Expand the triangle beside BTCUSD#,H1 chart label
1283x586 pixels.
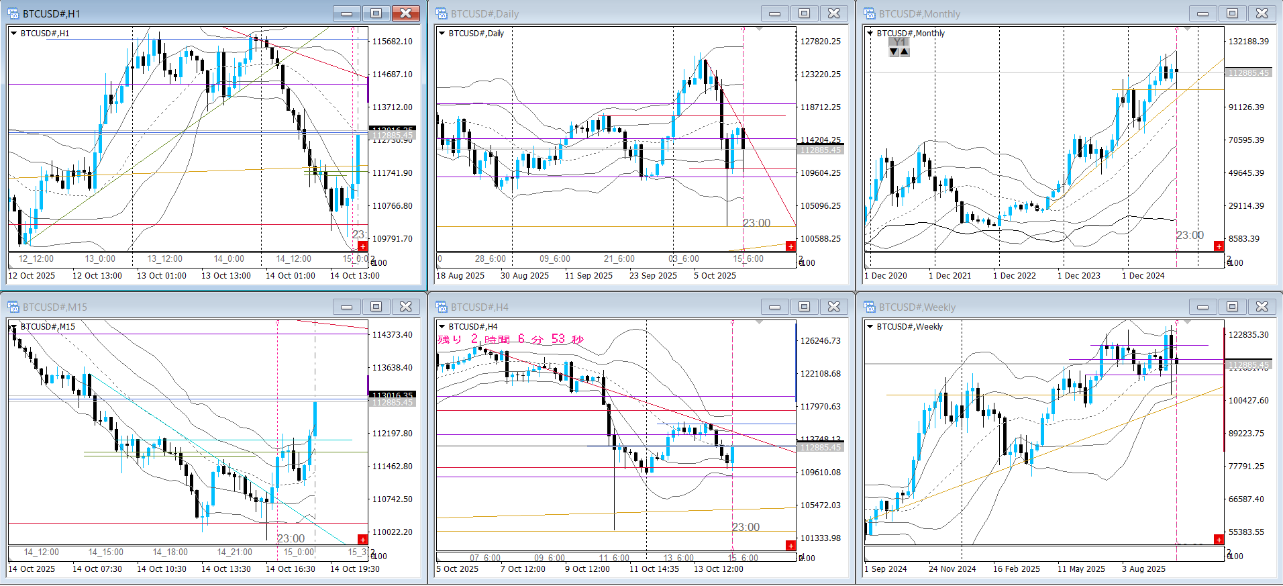(13, 33)
